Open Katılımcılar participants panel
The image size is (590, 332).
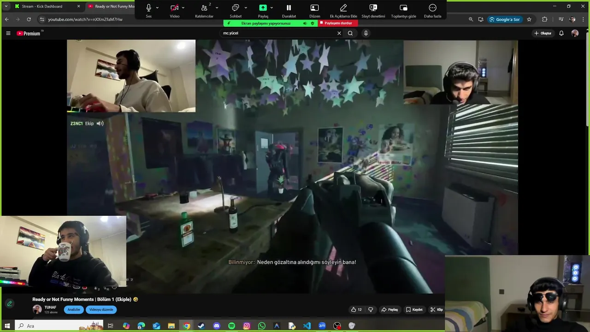coord(204,10)
